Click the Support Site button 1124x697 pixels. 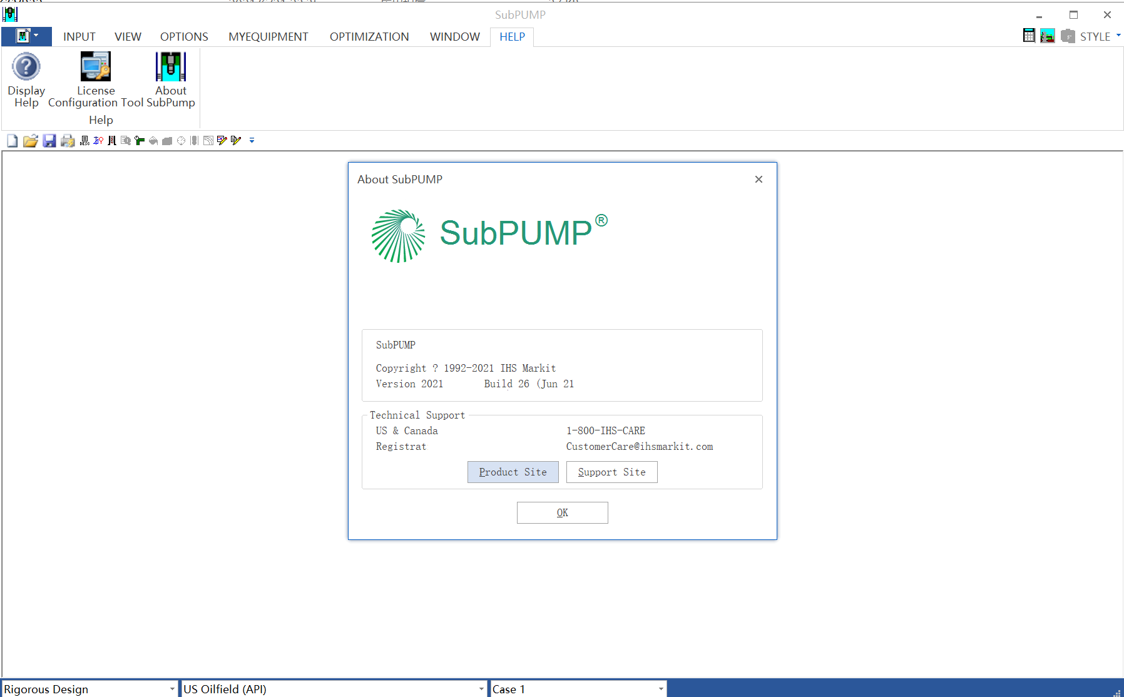click(x=612, y=472)
